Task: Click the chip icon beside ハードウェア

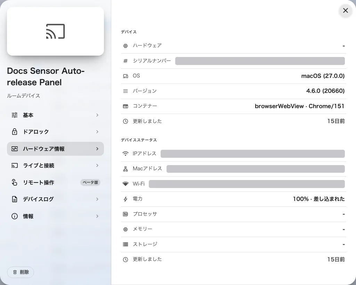Action: click(x=125, y=46)
